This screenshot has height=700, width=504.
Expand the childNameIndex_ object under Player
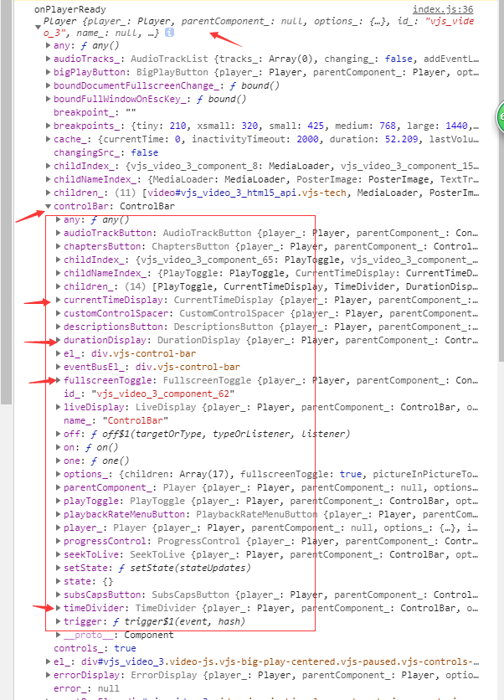pos(49,179)
